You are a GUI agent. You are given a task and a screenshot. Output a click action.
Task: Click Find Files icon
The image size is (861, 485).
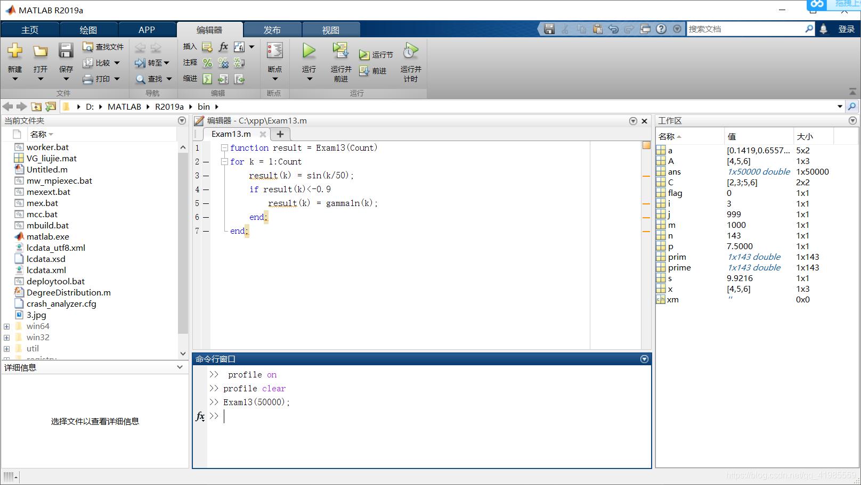coord(88,47)
